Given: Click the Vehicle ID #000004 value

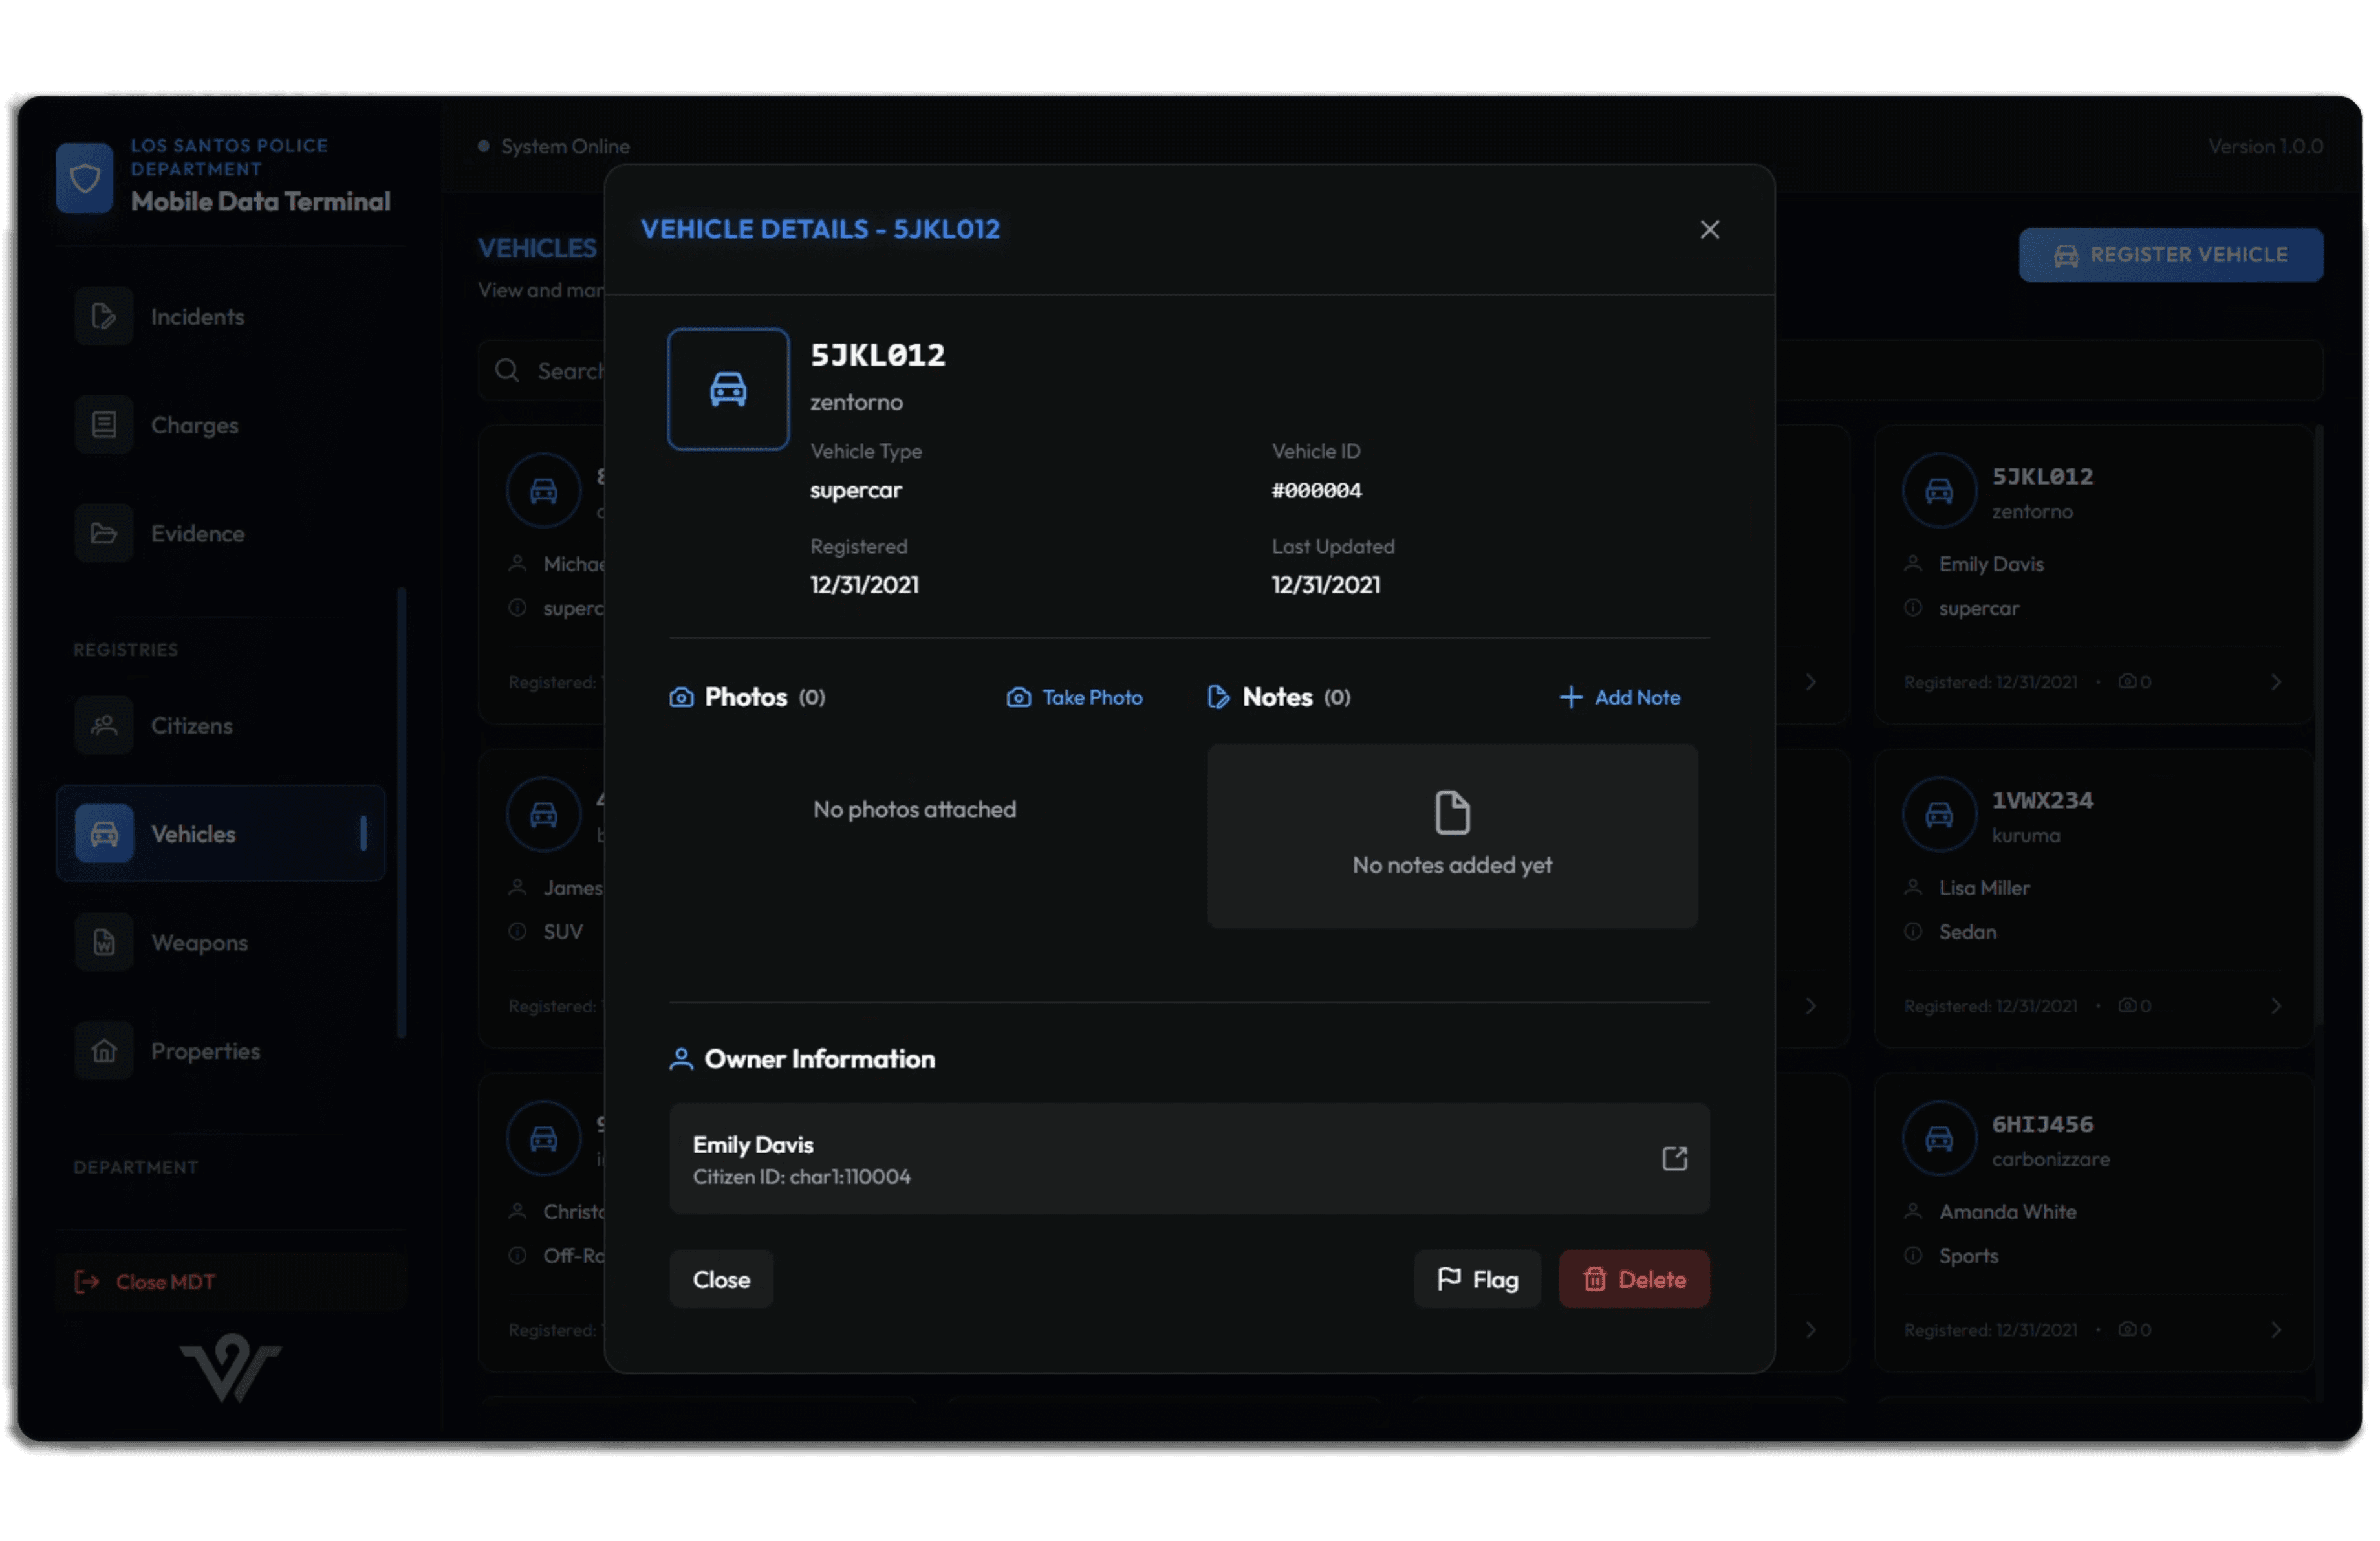Looking at the screenshot, I should click(1316, 490).
